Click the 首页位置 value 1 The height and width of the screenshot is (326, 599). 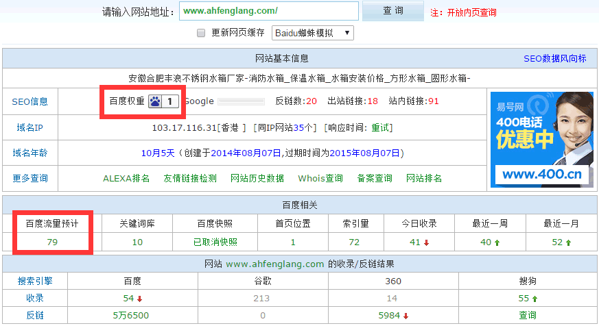(x=293, y=242)
